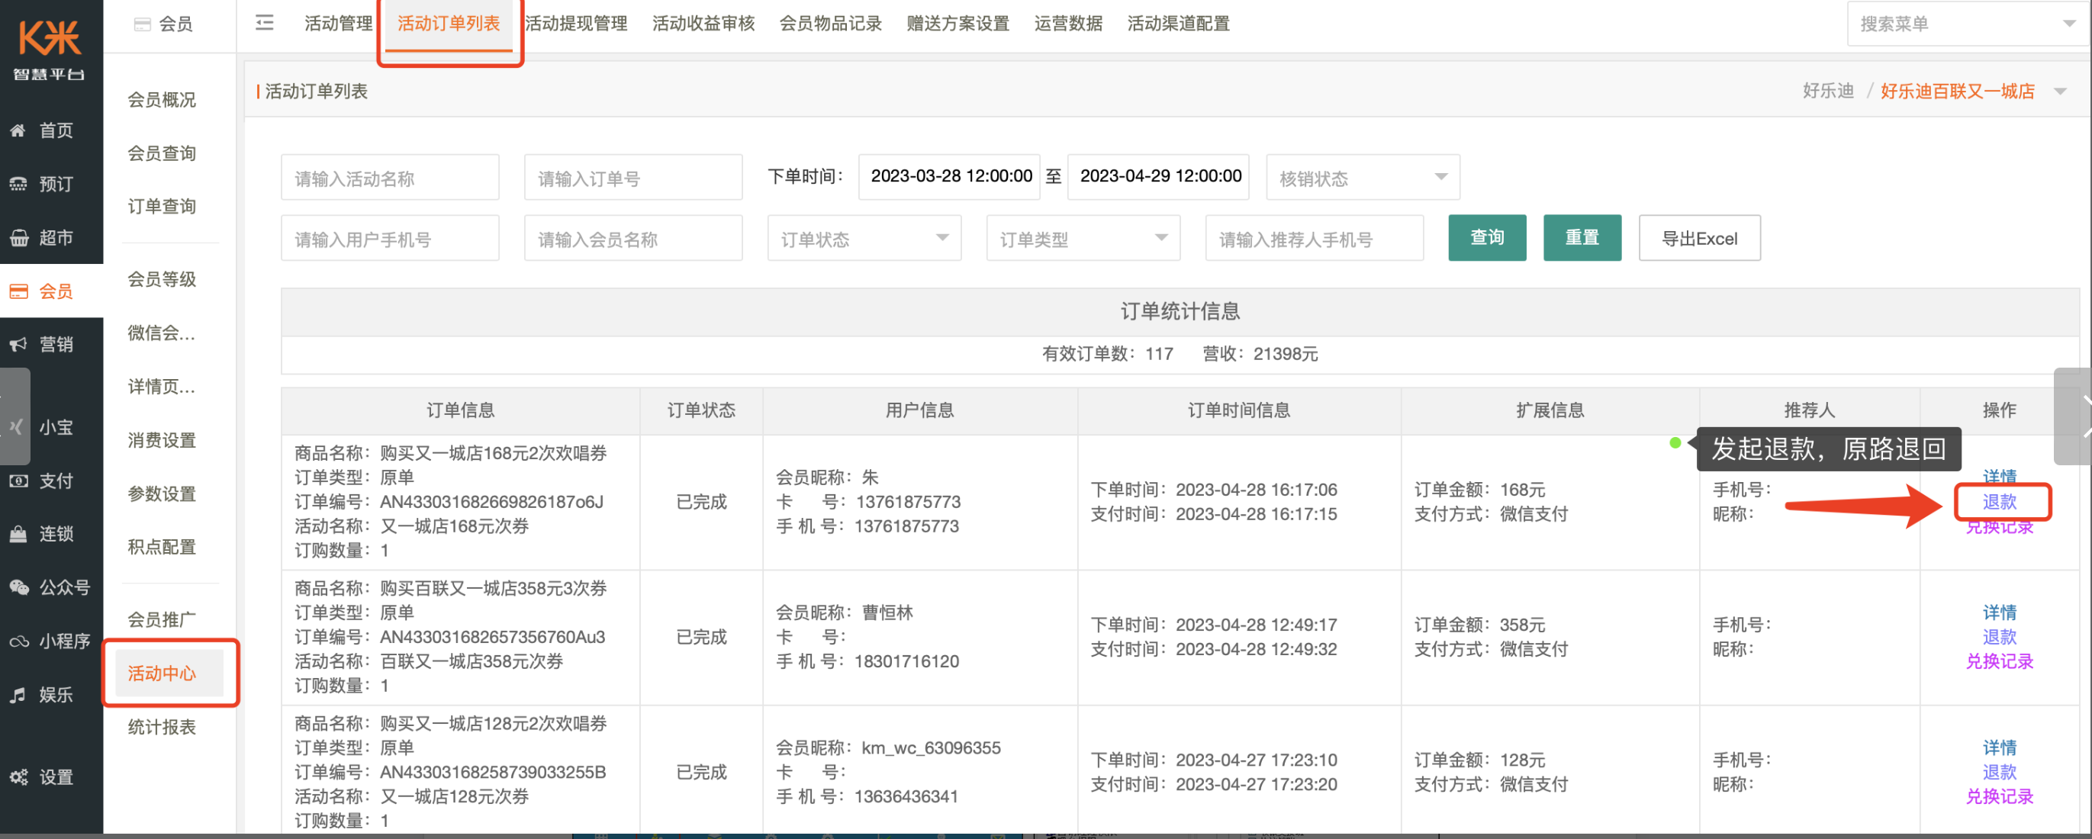Open 小宝 sidebar icon
Image resolution: width=2092 pixels, height=839 pixels.
16,426
